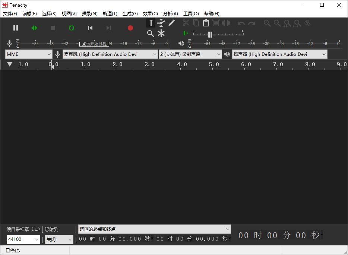Select the Zoom magnifier tool
Screen dimensions: 348x255
tap(151, 34)
